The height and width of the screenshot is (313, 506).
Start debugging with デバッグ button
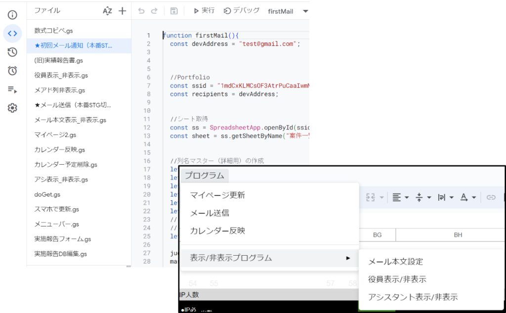[242, 11]
